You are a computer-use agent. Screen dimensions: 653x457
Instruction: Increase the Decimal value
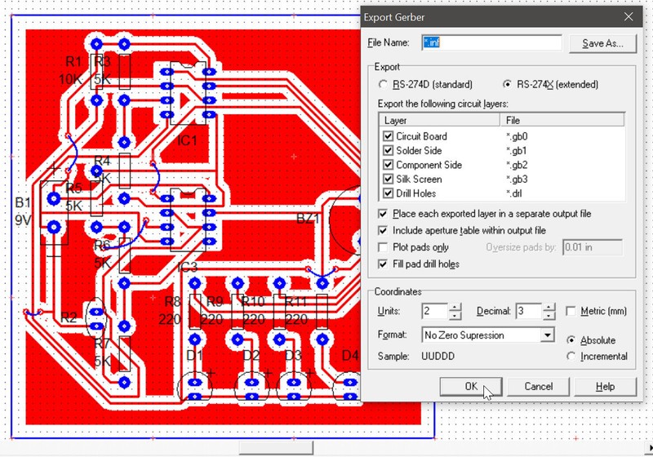coord(549,307)
